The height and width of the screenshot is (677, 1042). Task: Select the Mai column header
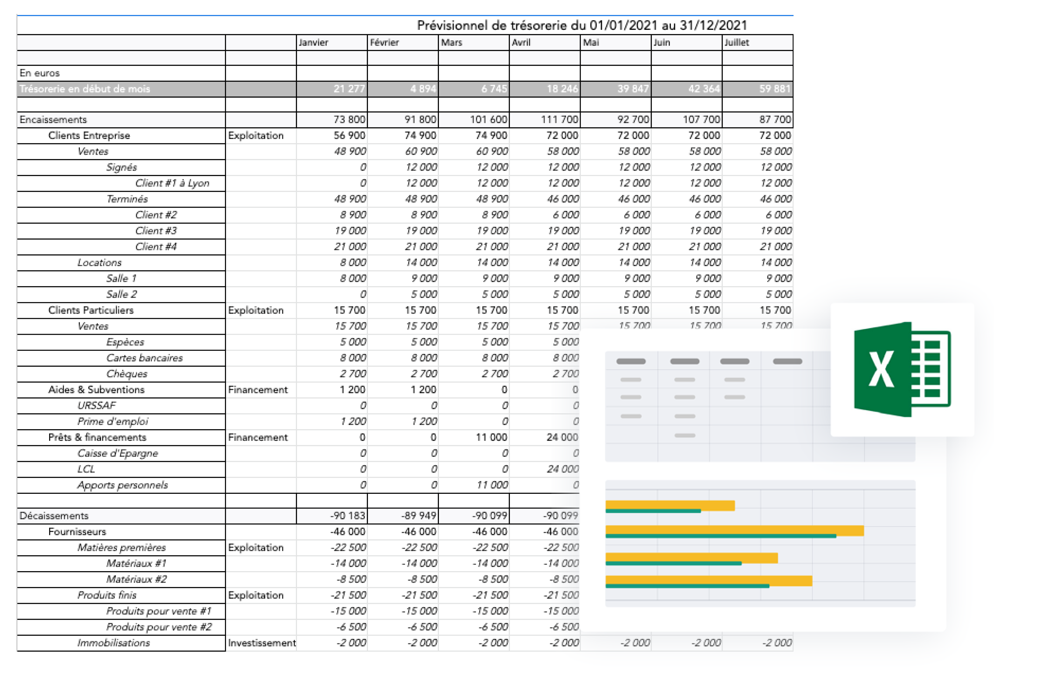coord(615,42)
